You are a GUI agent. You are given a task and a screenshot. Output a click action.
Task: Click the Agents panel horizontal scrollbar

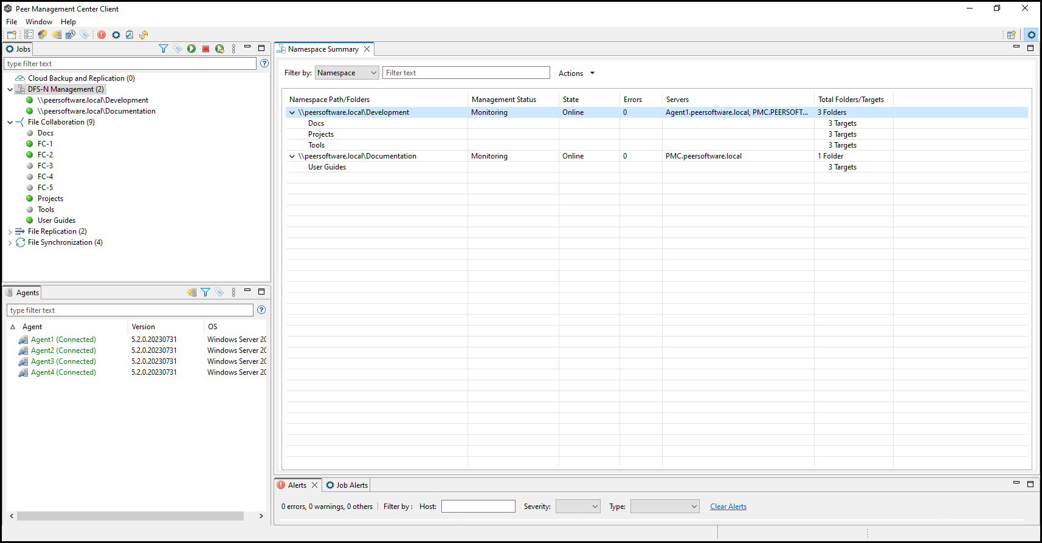point(130,516)
